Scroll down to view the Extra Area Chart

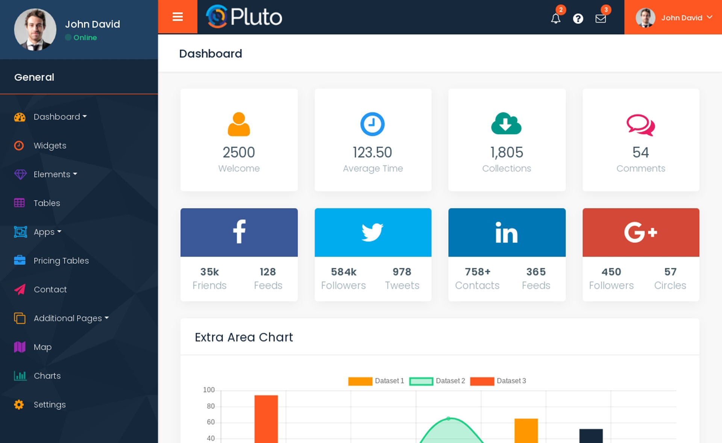[x=243, y=337]
